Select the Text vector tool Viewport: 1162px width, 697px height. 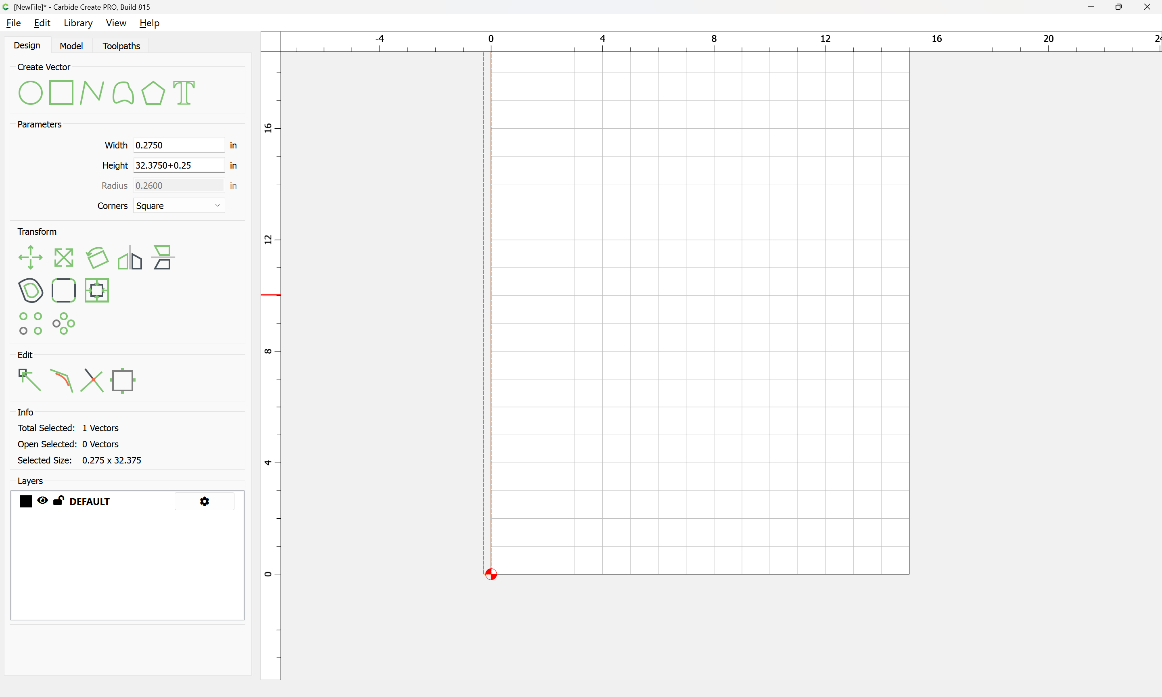[x=184, y=92]
